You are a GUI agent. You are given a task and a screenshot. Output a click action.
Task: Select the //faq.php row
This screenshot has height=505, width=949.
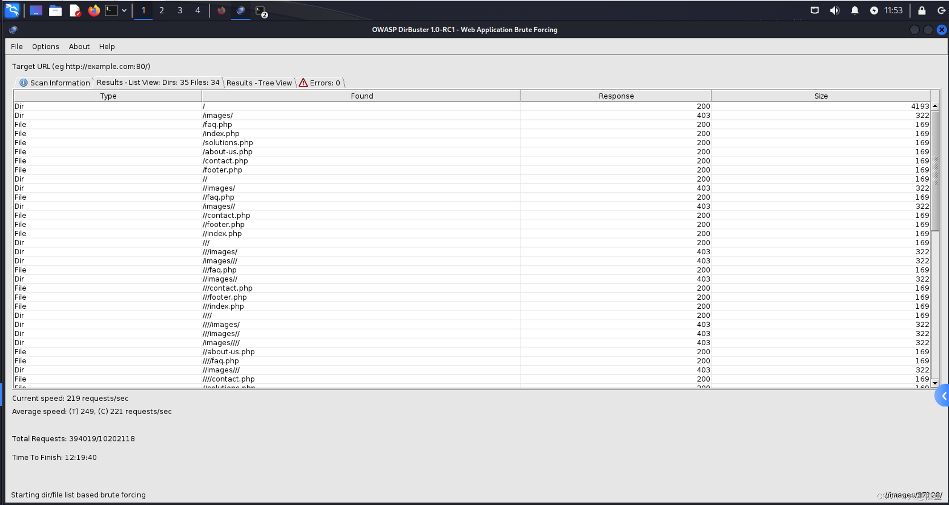click(472, 197)
